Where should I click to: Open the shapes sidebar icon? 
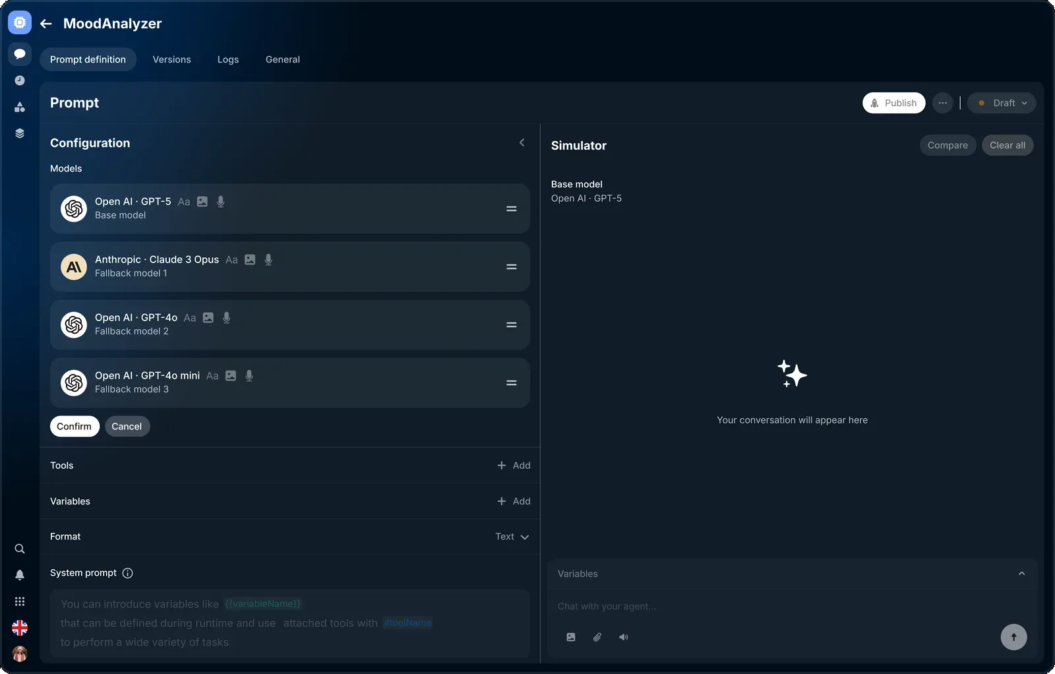click(20, 107)
